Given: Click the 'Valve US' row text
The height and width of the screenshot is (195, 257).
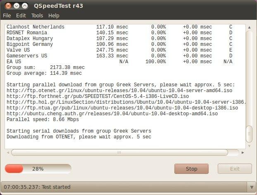Looking at the screenshot, I should 18,50.
